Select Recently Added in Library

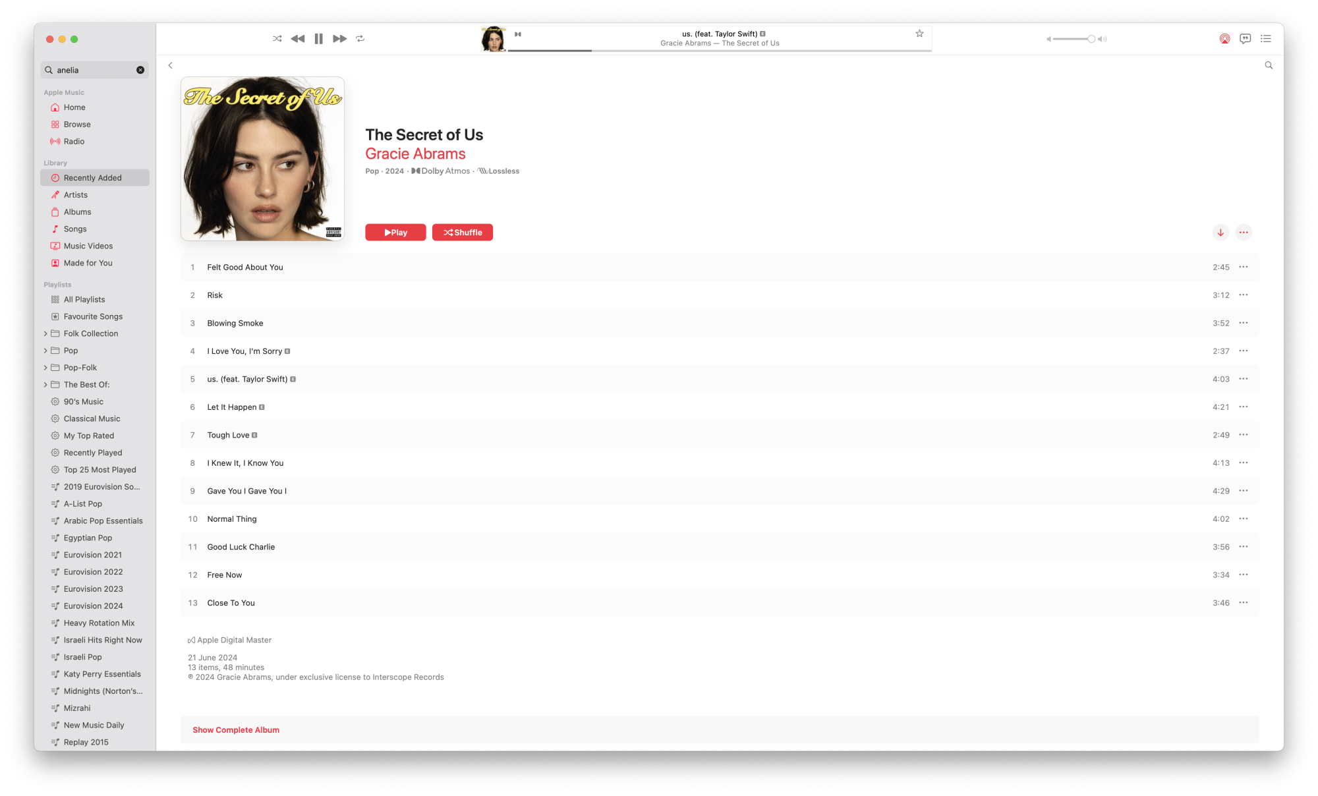tap(95, 178)
